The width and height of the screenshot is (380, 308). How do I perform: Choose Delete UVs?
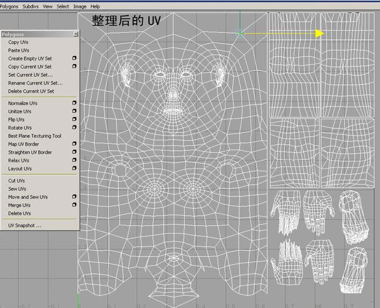point(19,214)
